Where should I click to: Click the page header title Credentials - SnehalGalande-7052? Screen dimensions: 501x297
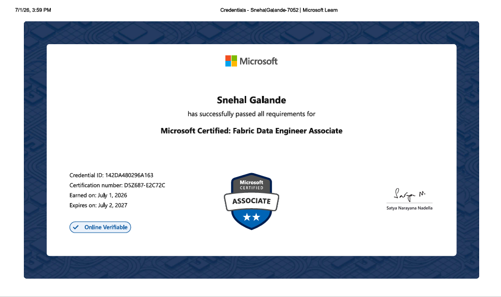tap(279, 10)
